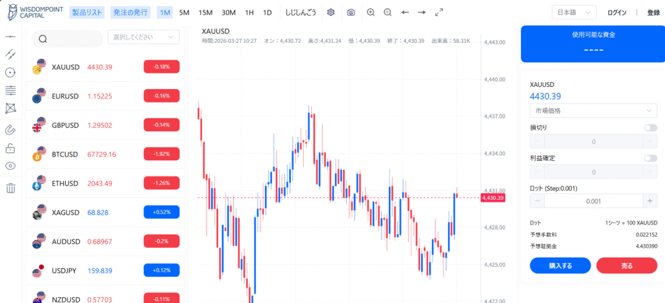Select the AUDUSD row in list
665x303 pixels.
coord(105,241)
